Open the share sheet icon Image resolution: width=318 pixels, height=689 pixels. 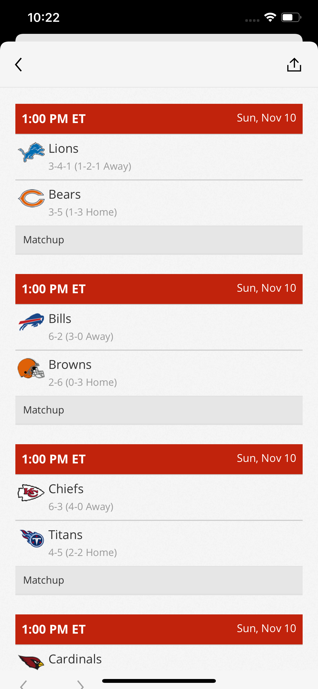294,65
